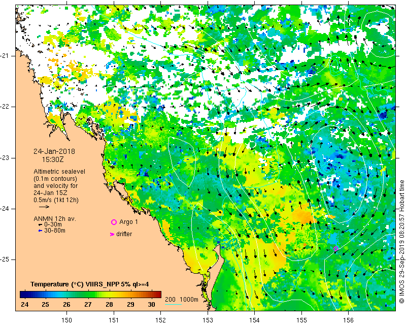Click the 'and velocity for' legend text

56,186
